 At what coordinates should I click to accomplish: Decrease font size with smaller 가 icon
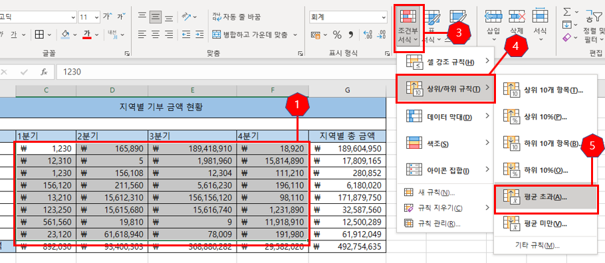[121, 17]
